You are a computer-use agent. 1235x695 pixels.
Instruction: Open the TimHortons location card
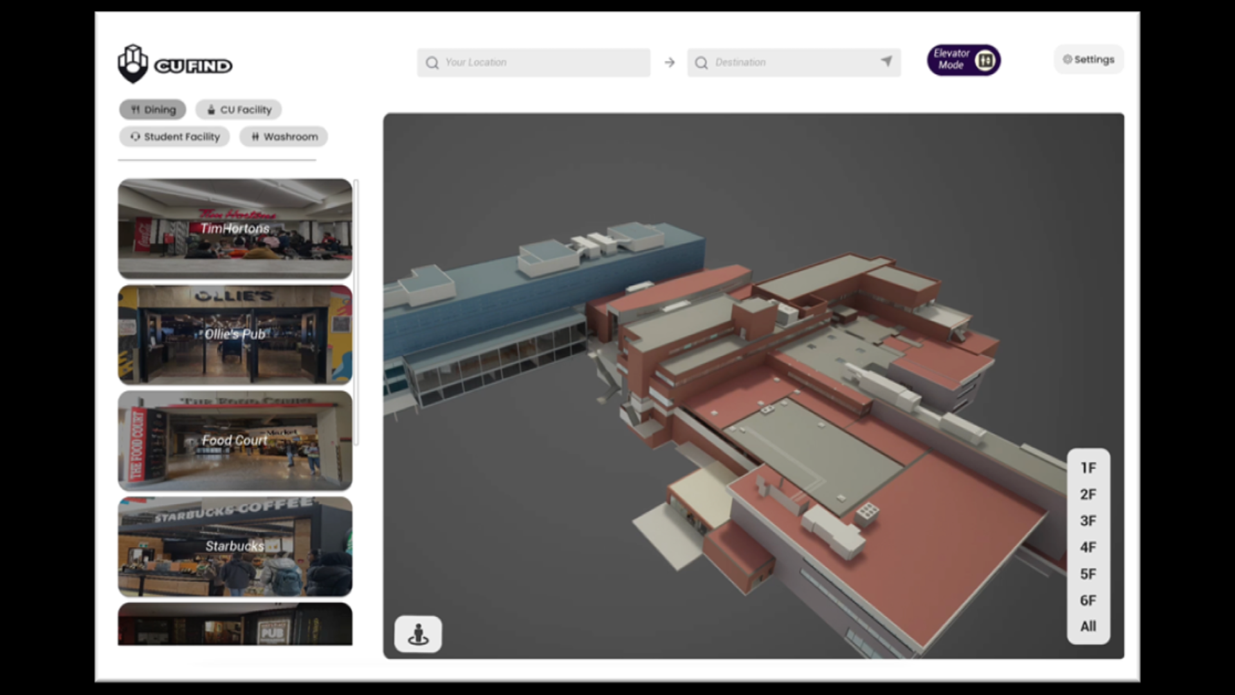click(x=235, y=228)
